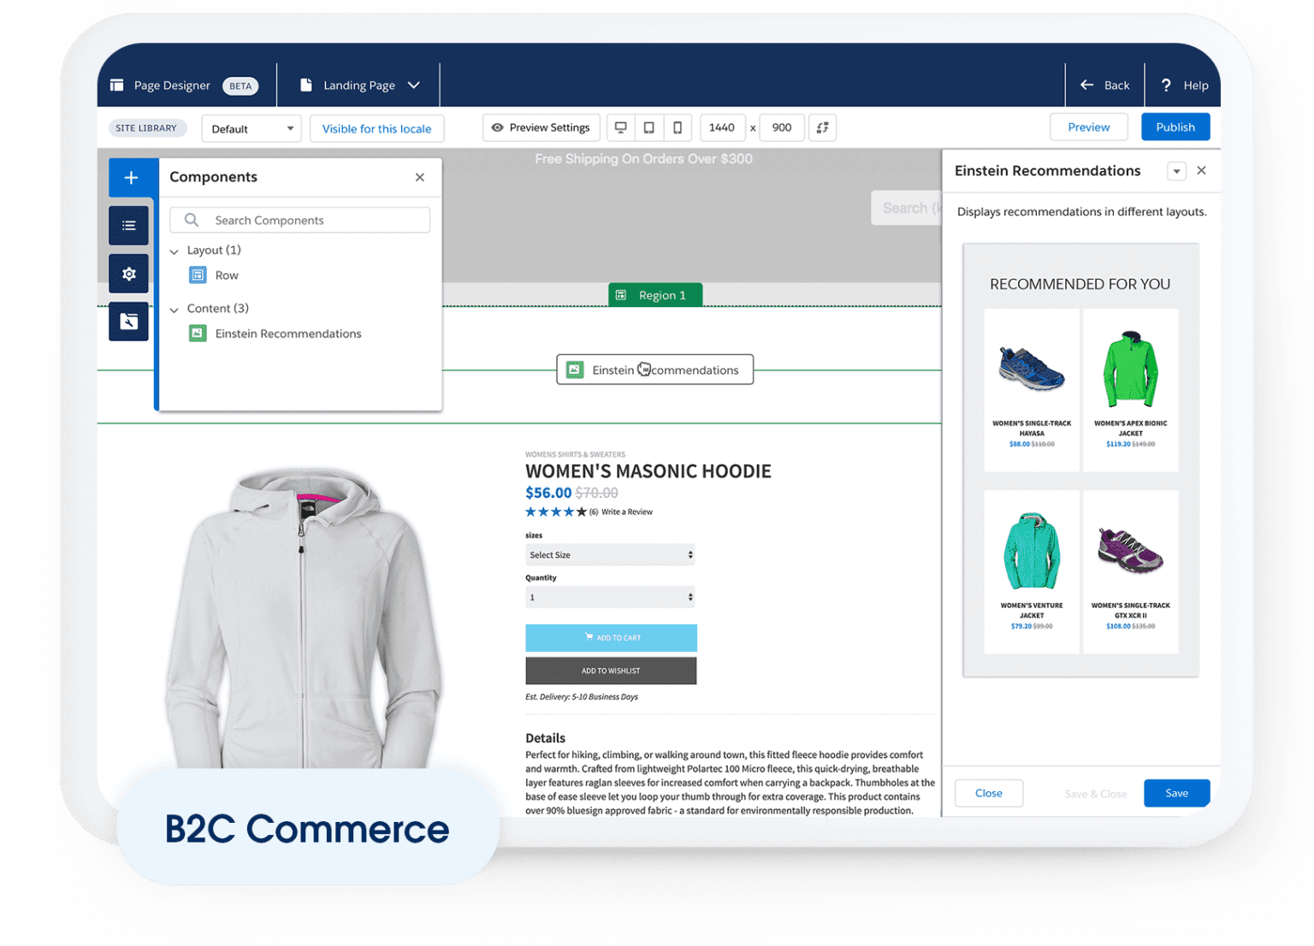Image resolution: width=1314 pixels, height=946 pixels.
Task: Select the Row layout component
Action: pos(227,275)
